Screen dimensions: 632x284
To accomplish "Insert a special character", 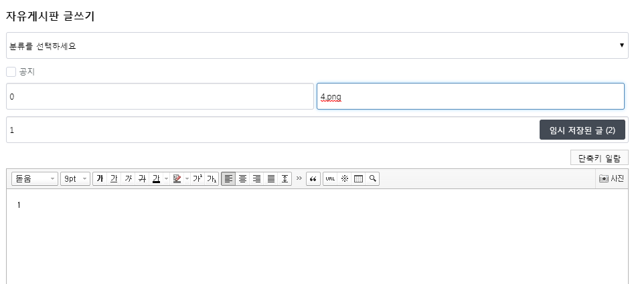I will tap(344, 178).
